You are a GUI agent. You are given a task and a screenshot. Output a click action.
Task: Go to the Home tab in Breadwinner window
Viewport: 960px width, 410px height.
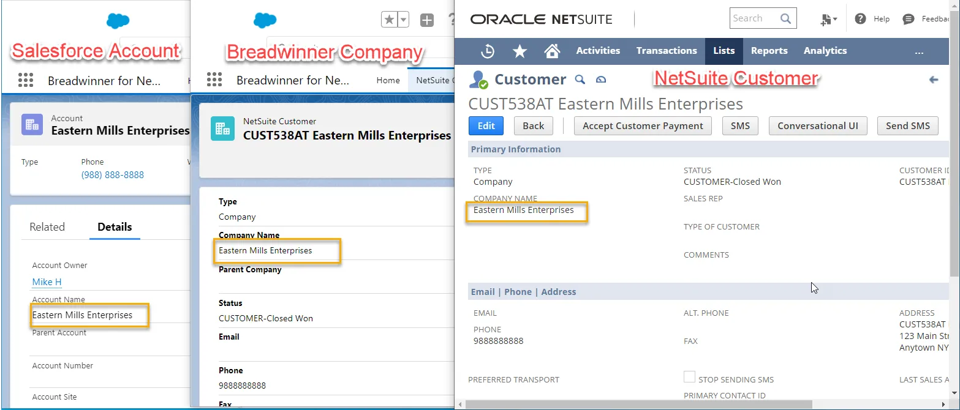tap(388, 80)
